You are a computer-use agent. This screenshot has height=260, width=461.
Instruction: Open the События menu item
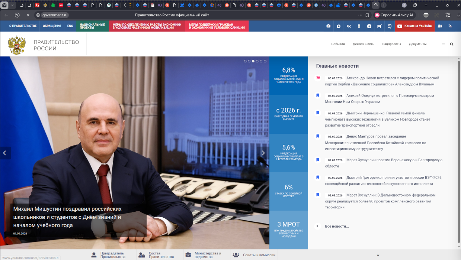(338, 44)
